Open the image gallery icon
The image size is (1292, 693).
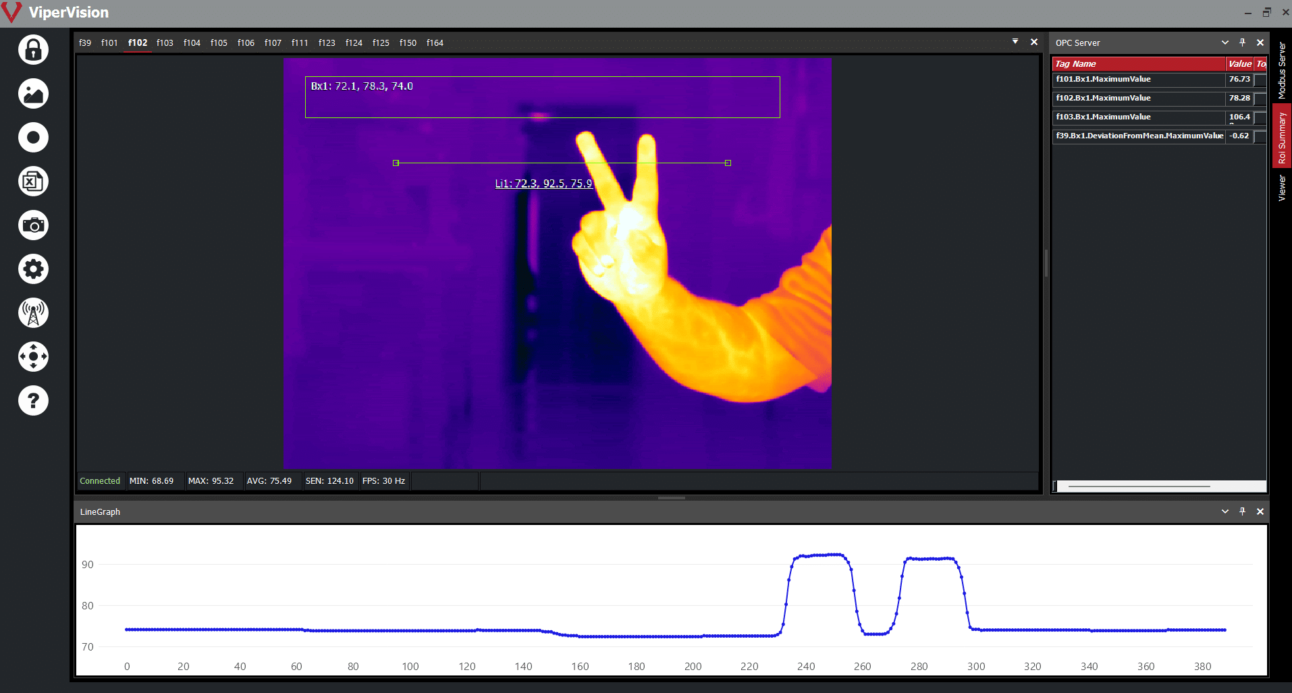33,94
